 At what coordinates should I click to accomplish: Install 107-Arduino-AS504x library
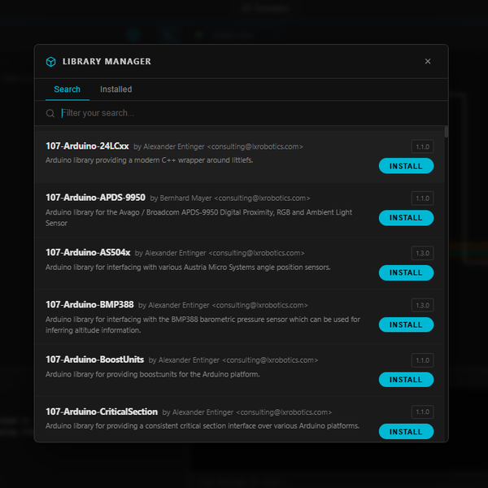point(406,272)
